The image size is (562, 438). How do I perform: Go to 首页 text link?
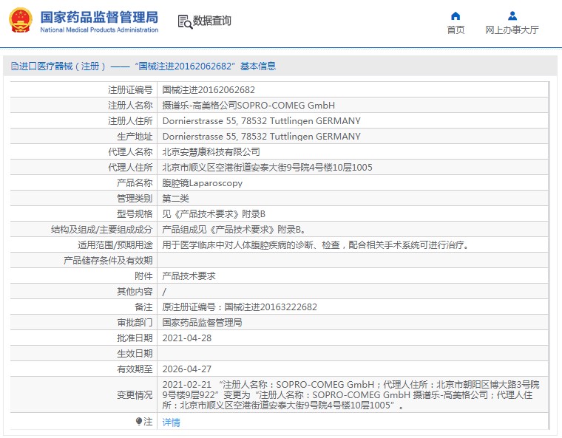456,30
